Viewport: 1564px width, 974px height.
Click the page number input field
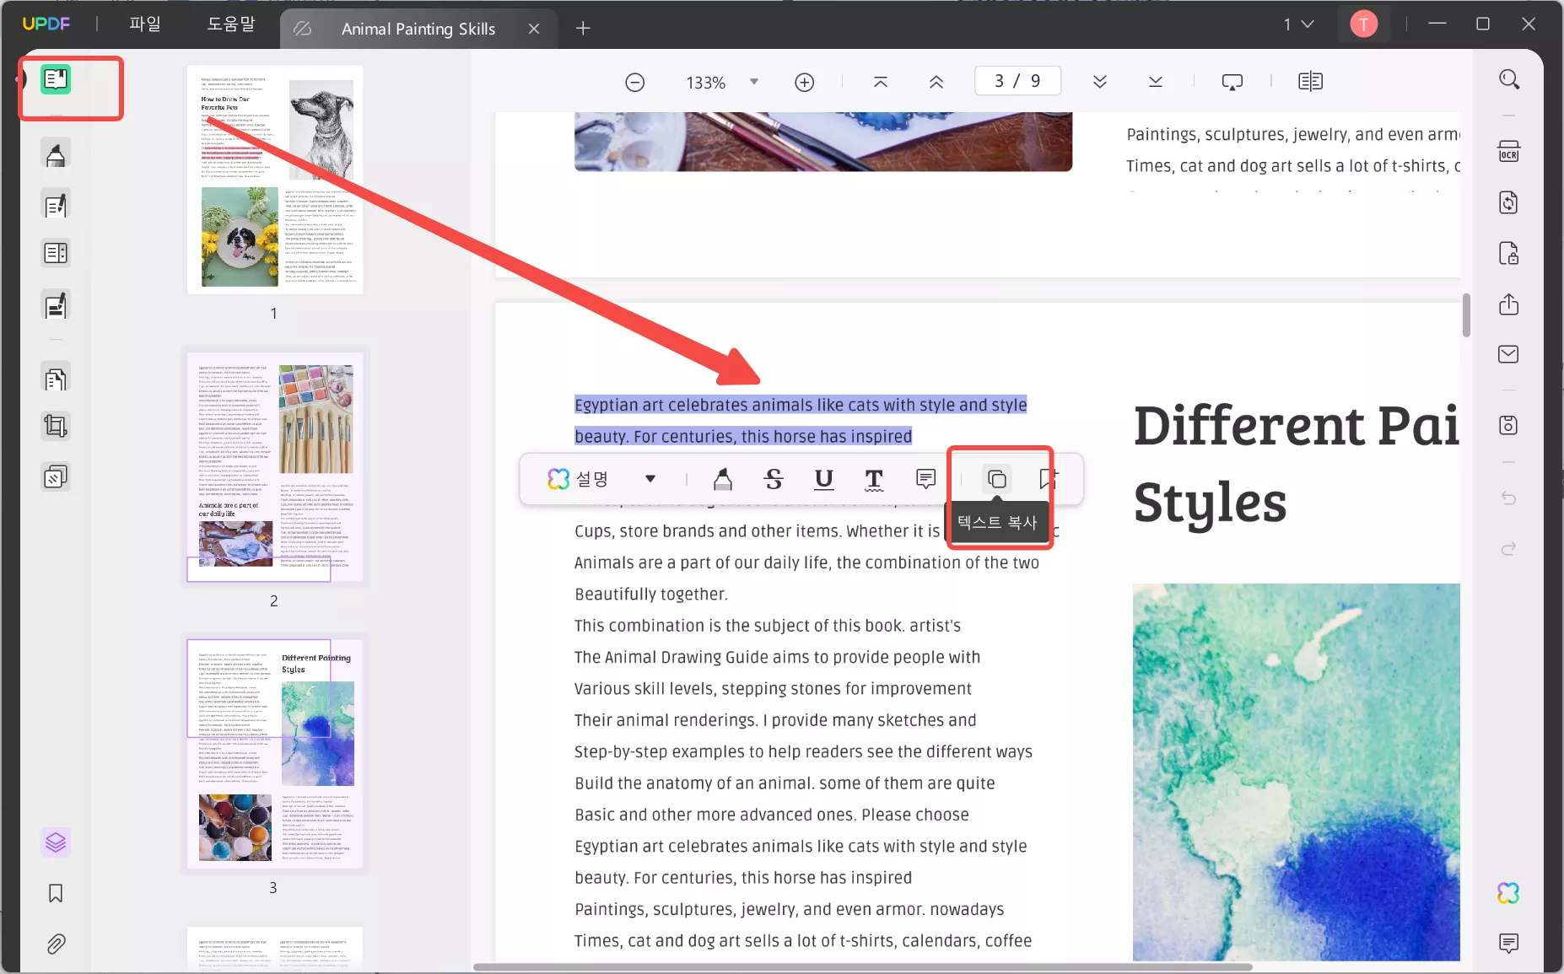[x=1017, y=81]
